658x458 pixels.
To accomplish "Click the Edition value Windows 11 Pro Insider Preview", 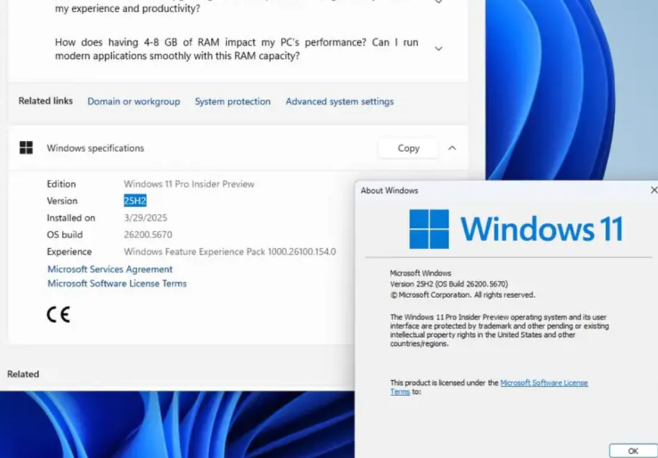I will 188,184.
